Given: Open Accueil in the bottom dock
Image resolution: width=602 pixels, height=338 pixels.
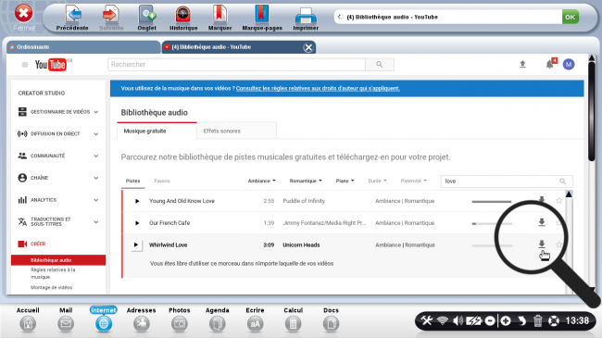Looking at the screenshot, I should [x=28, y=319].
